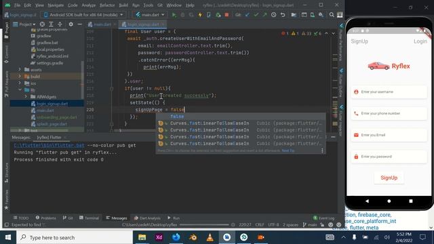Open the Event Log
This screenshot has height=244, width=434.
click(x=323, y=218)
